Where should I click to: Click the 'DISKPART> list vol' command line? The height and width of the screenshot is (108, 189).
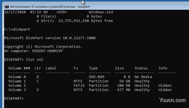tap(23, 59)
